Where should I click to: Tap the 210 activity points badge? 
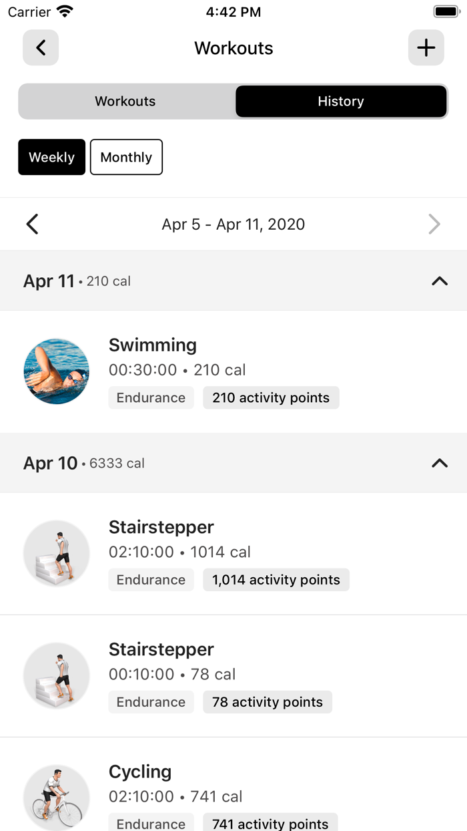tap(271, 397)
